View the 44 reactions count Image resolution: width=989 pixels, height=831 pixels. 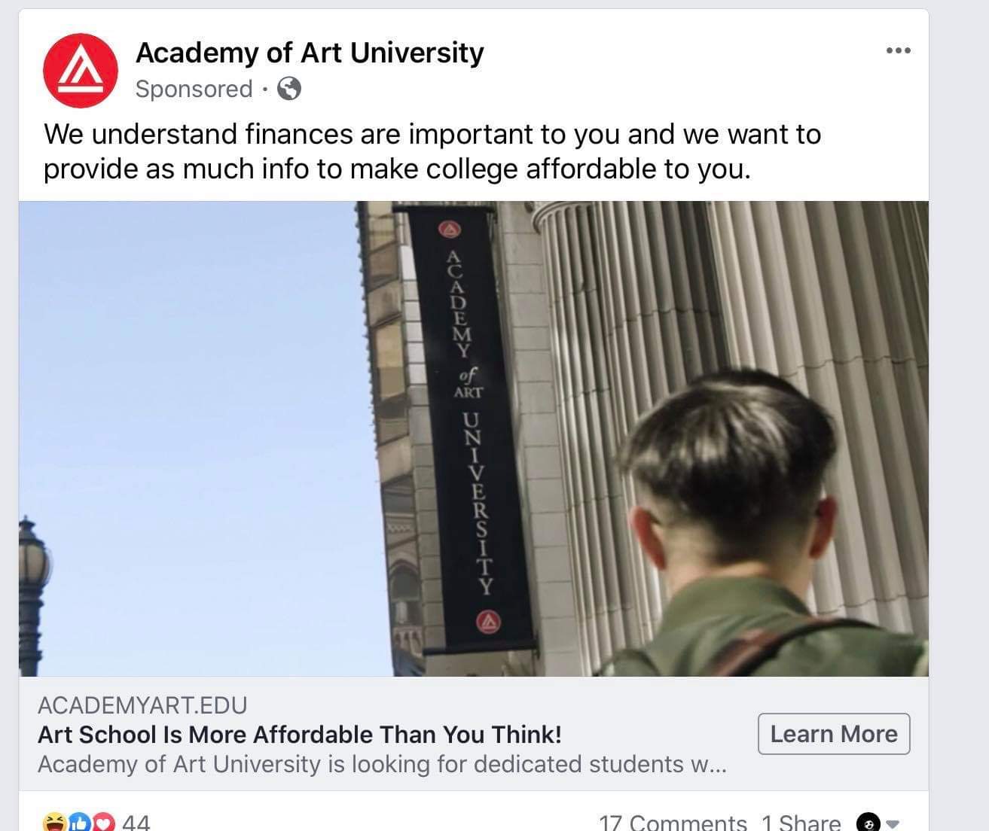coord(136,822)
